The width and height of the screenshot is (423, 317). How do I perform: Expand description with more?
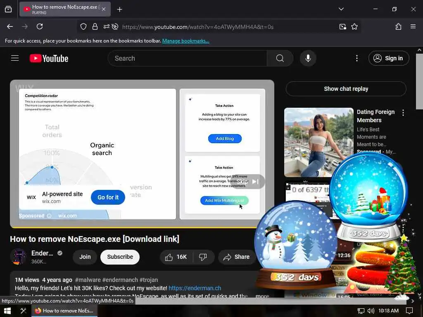click(x=262, y=296)
